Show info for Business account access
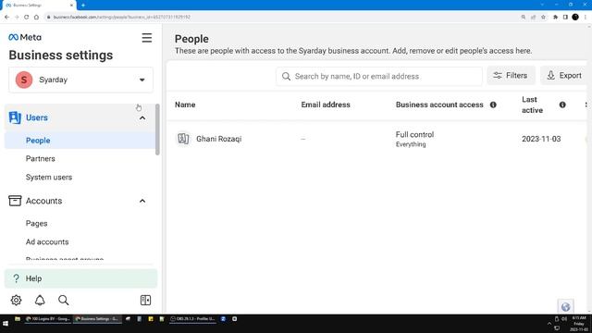The height and width of the screenshot is (333, 592). tap(493, 105)
